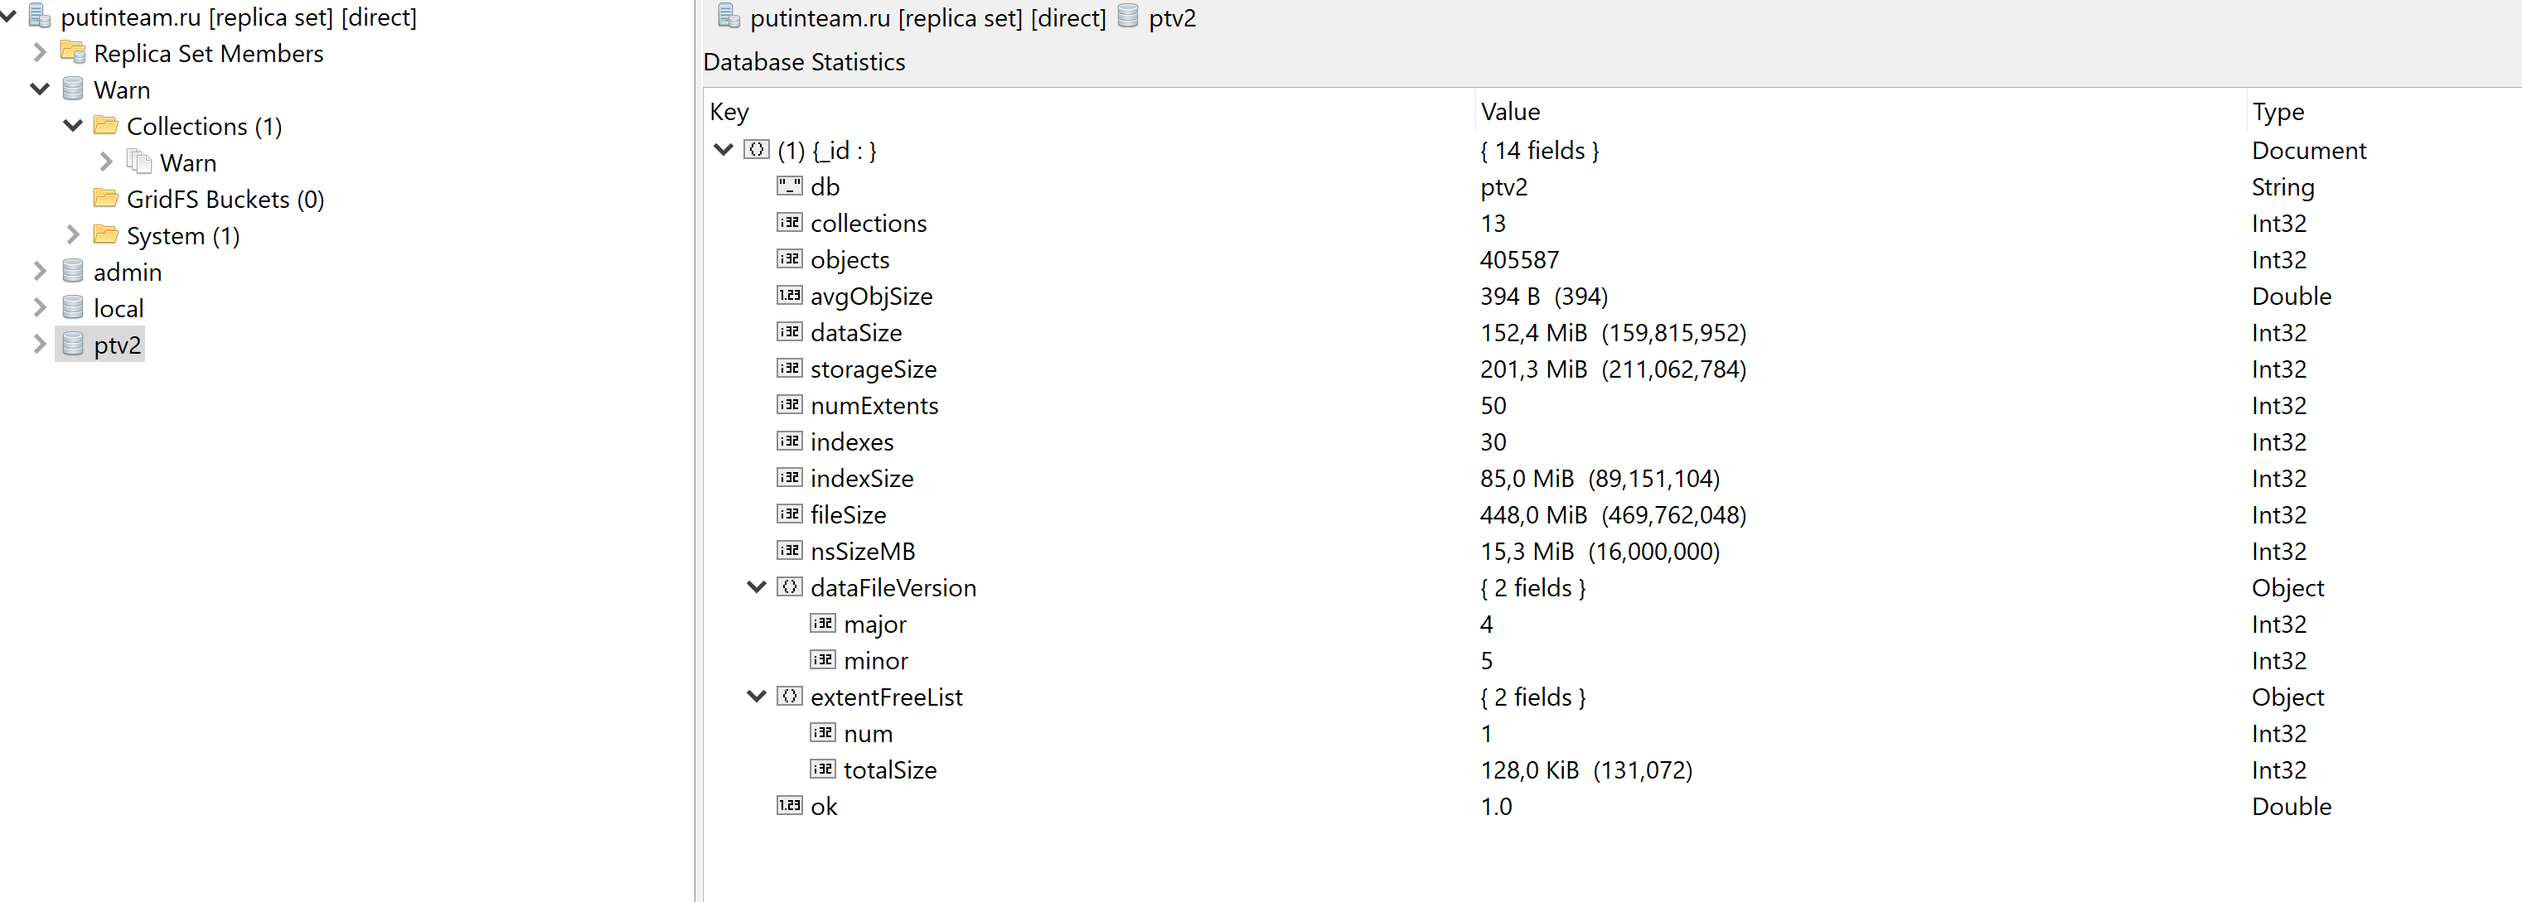This screenshot has height=902, width=2522.
Task: Click the ptv2 database icon in tree
Action: coord(72,345)
